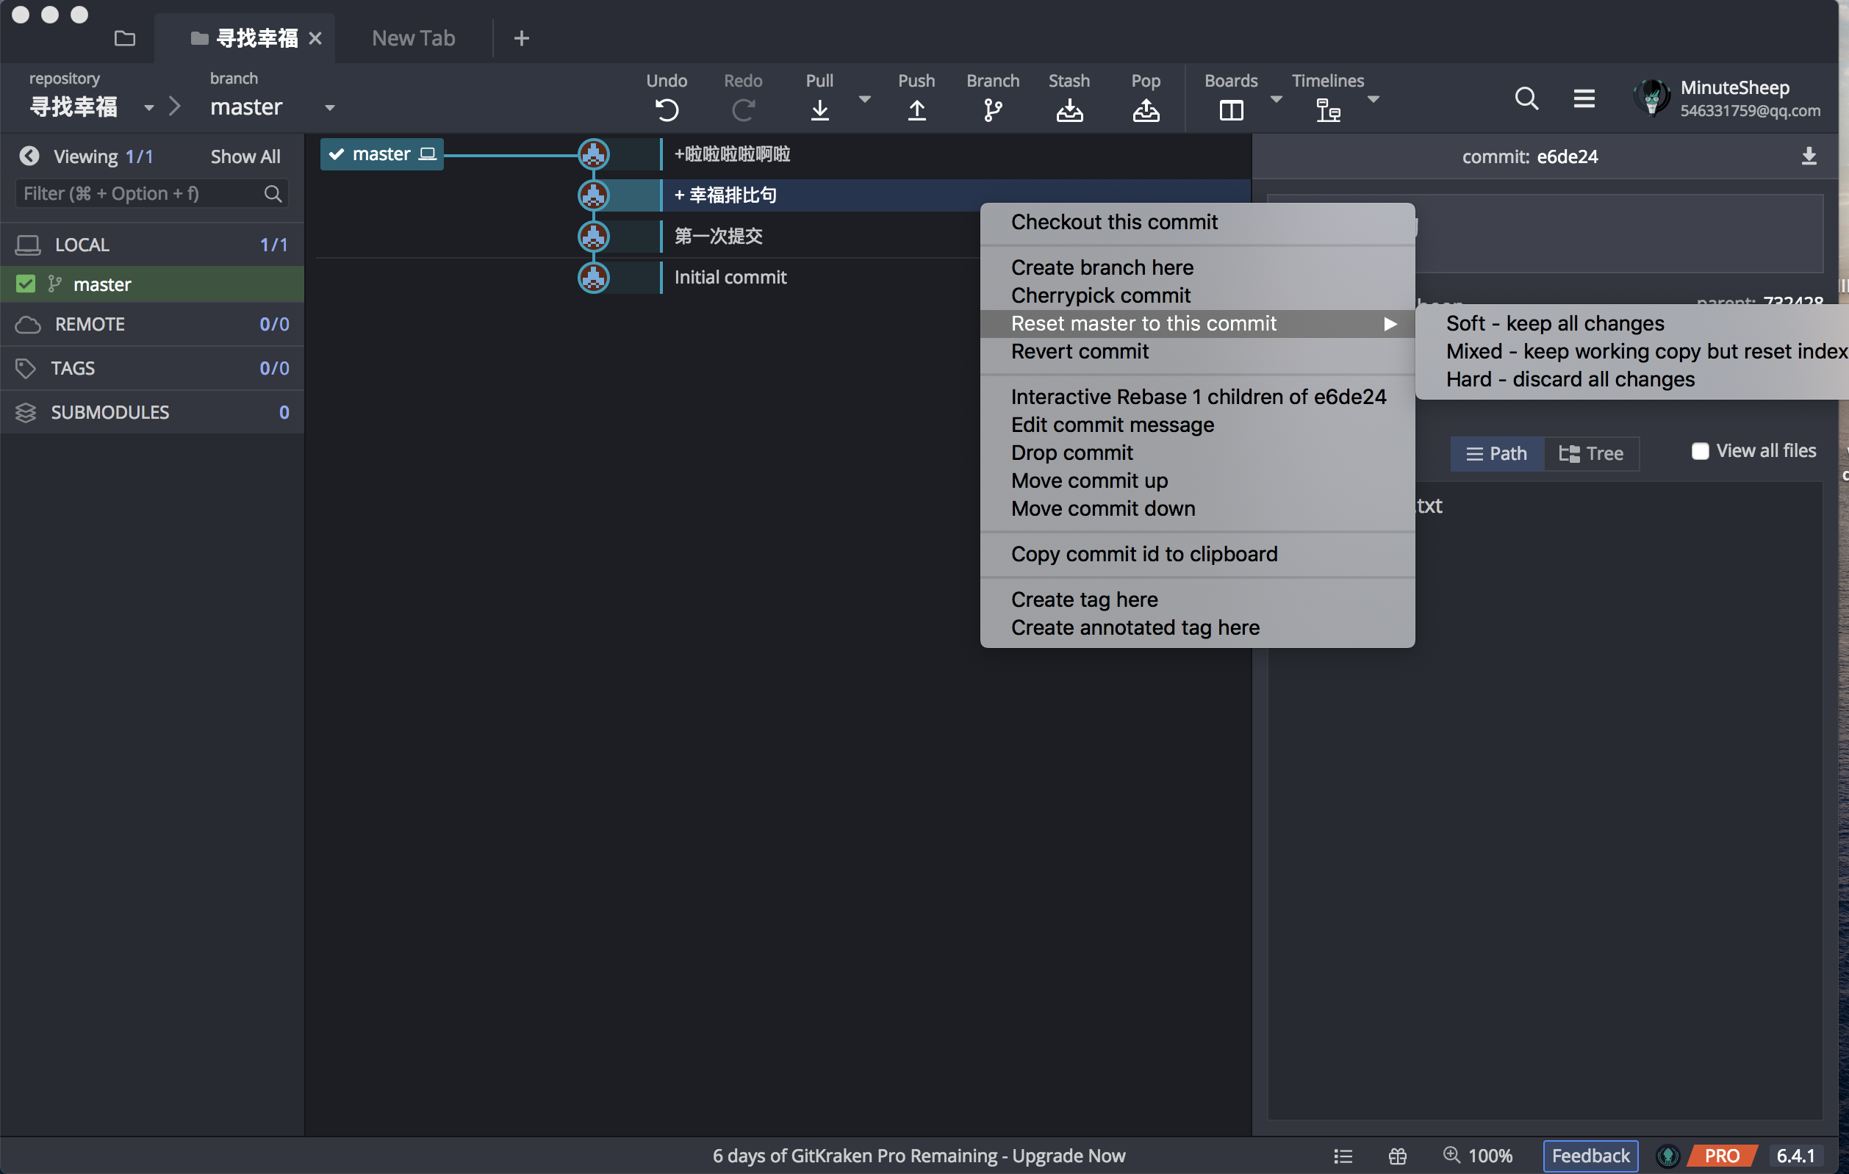Click the gift icon in status bar

[x=1397, y=1156]
